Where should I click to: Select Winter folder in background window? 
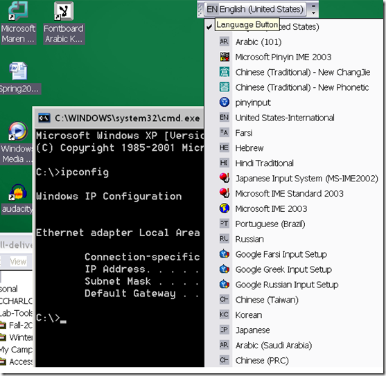tap(16, 337)
